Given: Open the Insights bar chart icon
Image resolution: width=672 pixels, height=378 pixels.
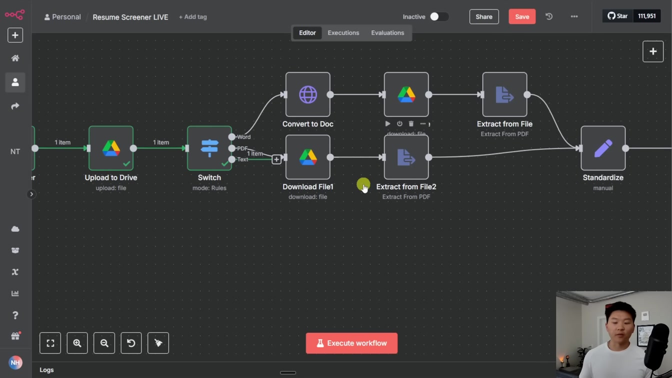Looking at the screenshot, I should click(15, 293).
